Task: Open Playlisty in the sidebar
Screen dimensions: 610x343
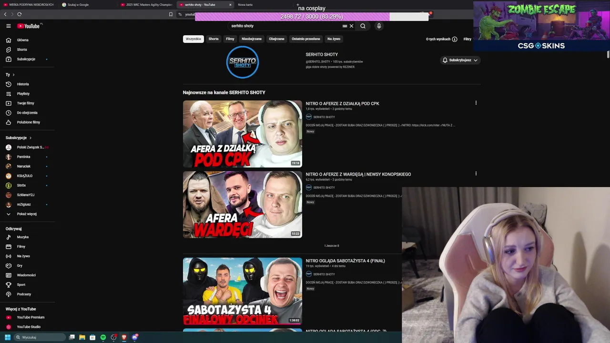Action: pyautogui.click(x=23, y=94)
